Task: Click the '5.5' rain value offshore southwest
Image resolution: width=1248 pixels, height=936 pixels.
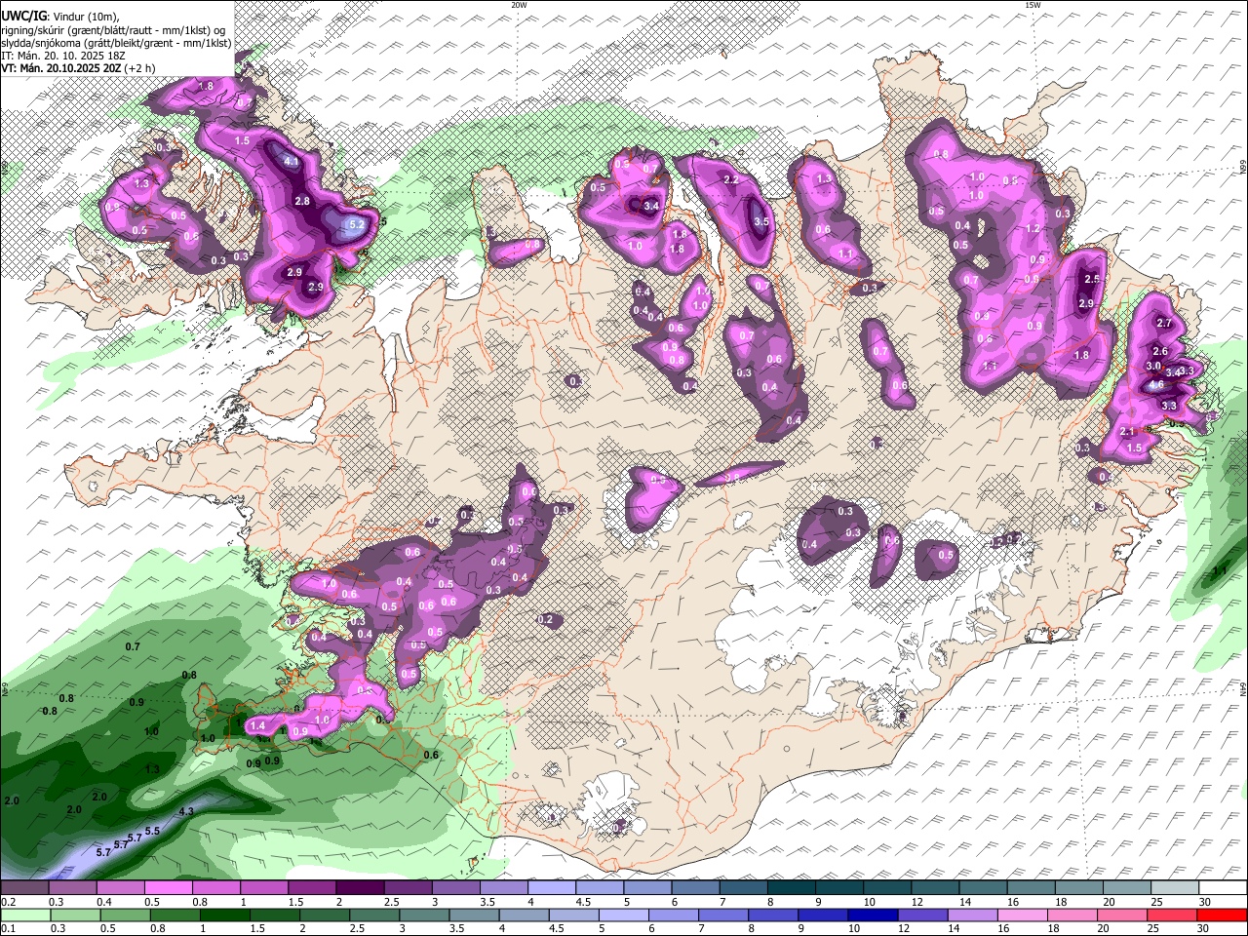Action: pos(152,832)
